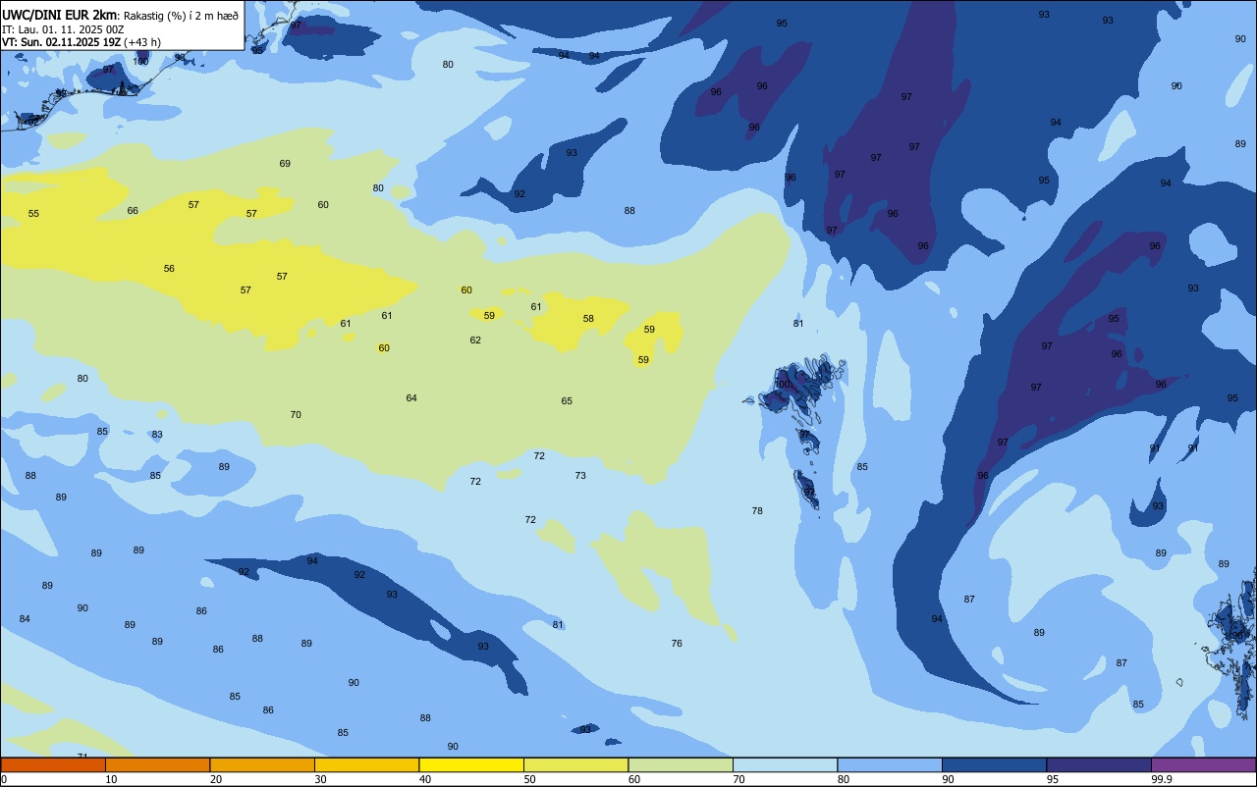Click the map title 'UWC/DINI EUR 2km'
Screen dimensions: 1257x787
click(59, 14)
